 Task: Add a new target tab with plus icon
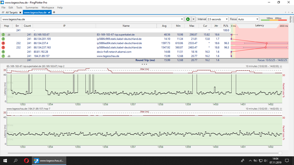click(x=54, y=12)
